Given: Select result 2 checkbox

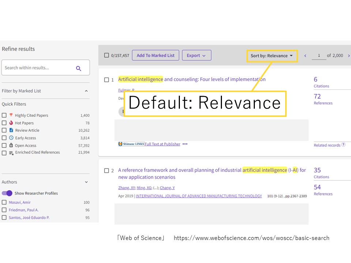Looking at the screenshot, I should [106, 171].
